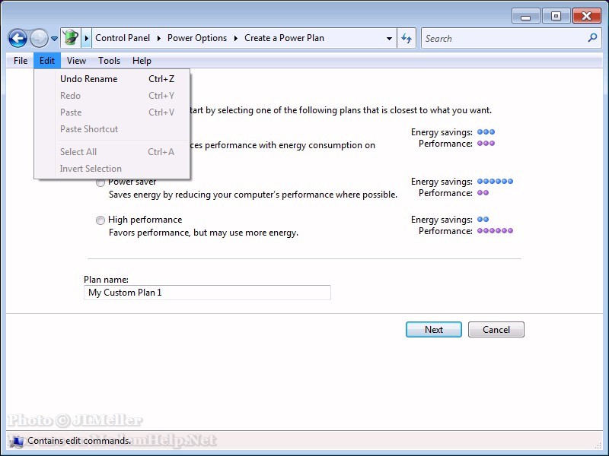The width and height of the screenshot is (609, 456).
Task: Click in the Plan name text field
Action: (207, 293)
